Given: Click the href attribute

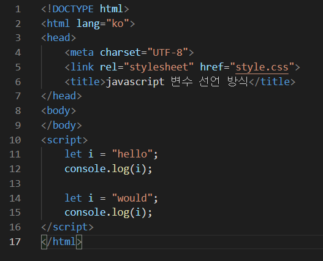Looking at the screenshot, I should click(212, 67).
